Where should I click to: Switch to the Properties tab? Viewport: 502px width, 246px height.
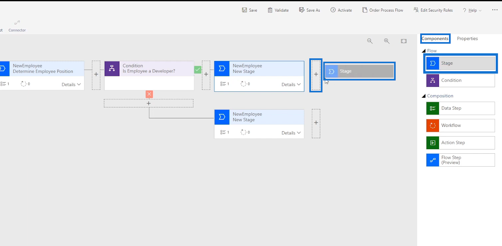(467, 39)
